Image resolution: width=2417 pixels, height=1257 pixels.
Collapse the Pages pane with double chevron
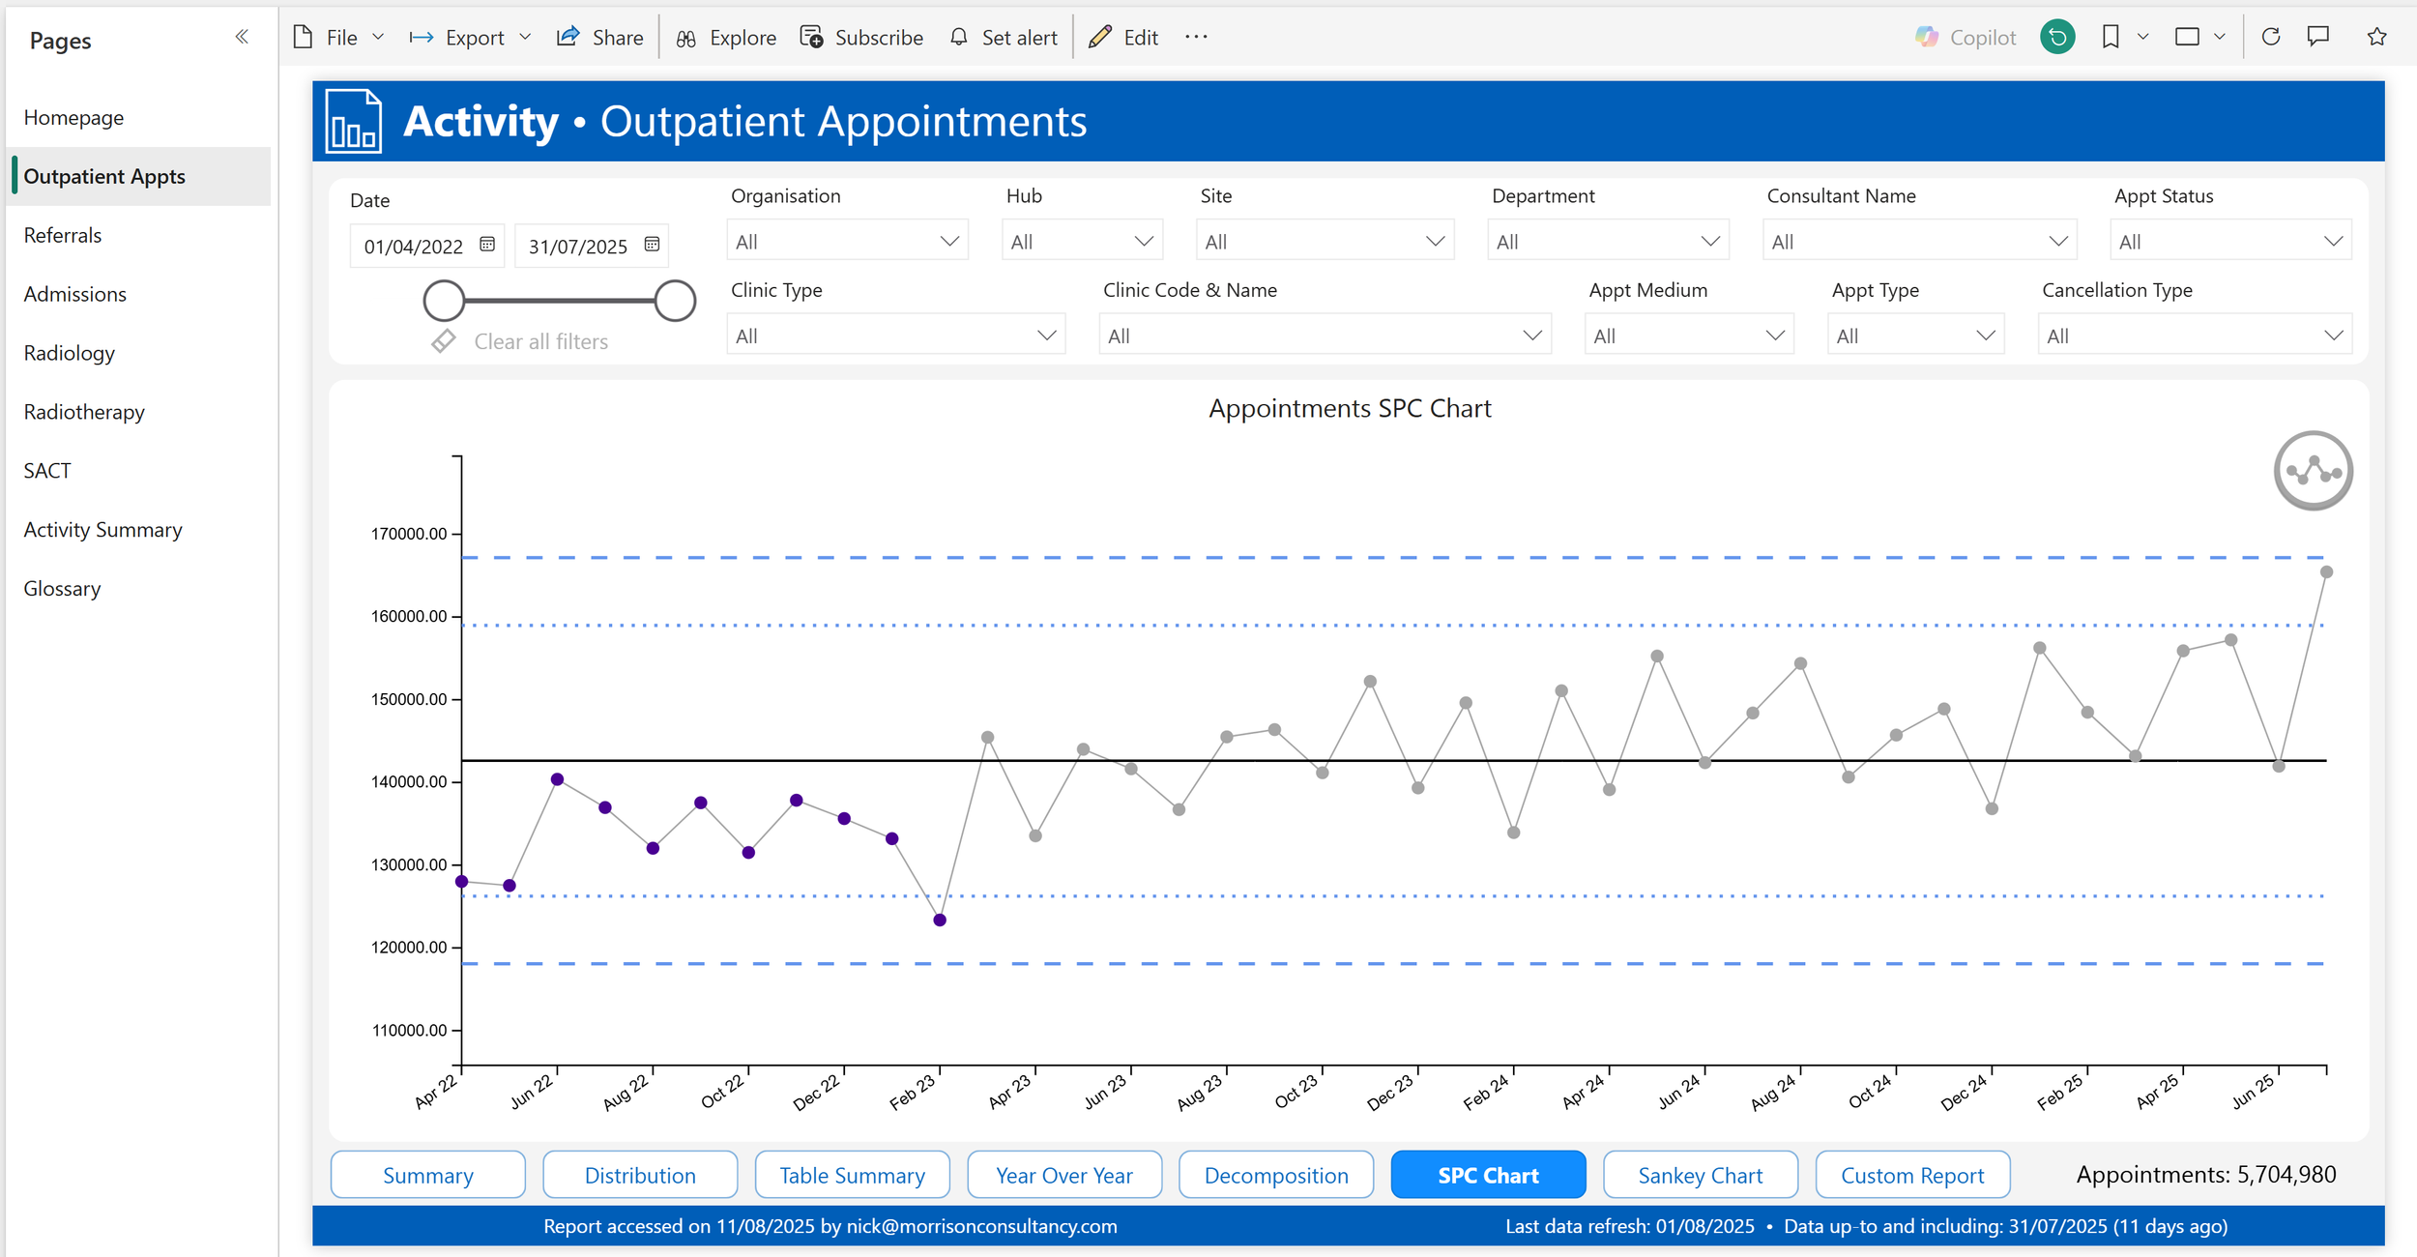tap(242, 37)
